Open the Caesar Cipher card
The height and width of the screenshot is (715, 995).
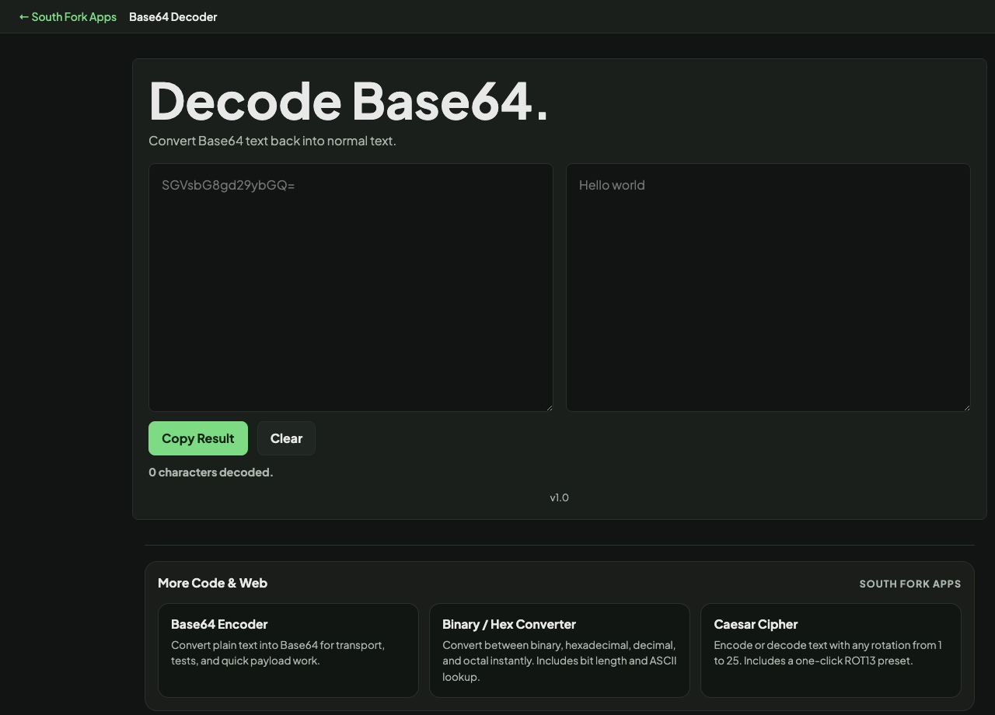(x=831, y=650)
